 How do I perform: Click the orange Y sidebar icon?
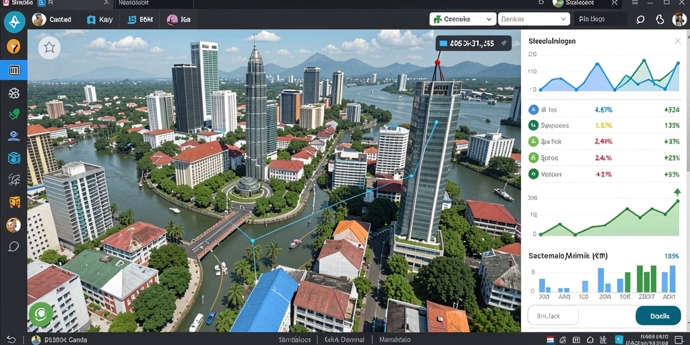[x=13, y=46]
